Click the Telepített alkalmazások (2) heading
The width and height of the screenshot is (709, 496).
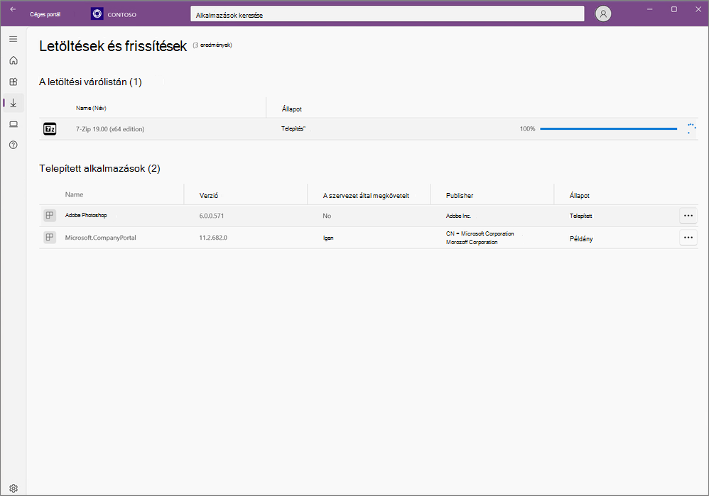click(99, 168)
